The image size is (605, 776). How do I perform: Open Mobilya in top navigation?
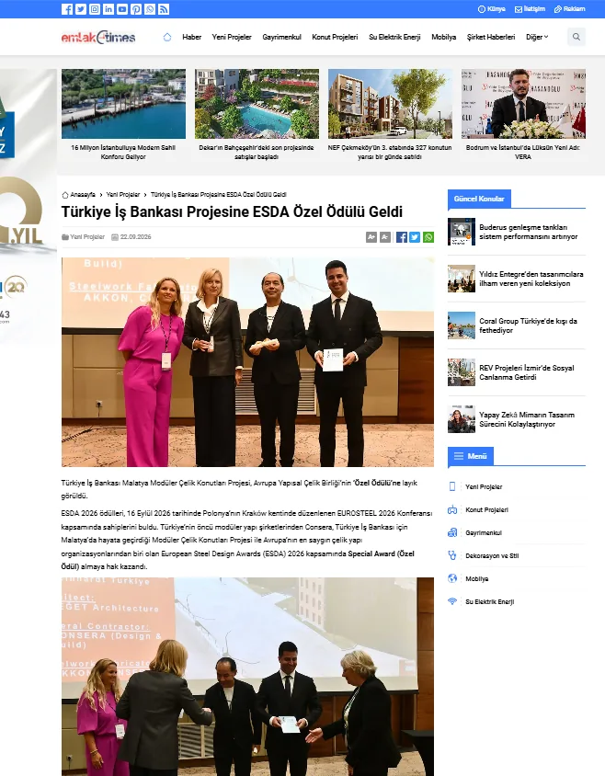tap(443, 37)
